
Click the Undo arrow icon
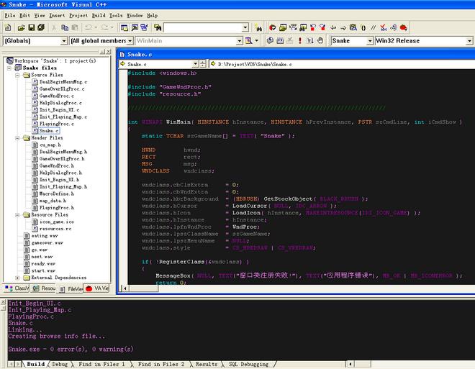tap(89, 27)
